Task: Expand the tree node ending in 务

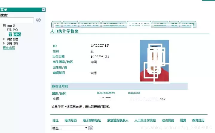Action: pyautogui.click(x=4, y=43)
